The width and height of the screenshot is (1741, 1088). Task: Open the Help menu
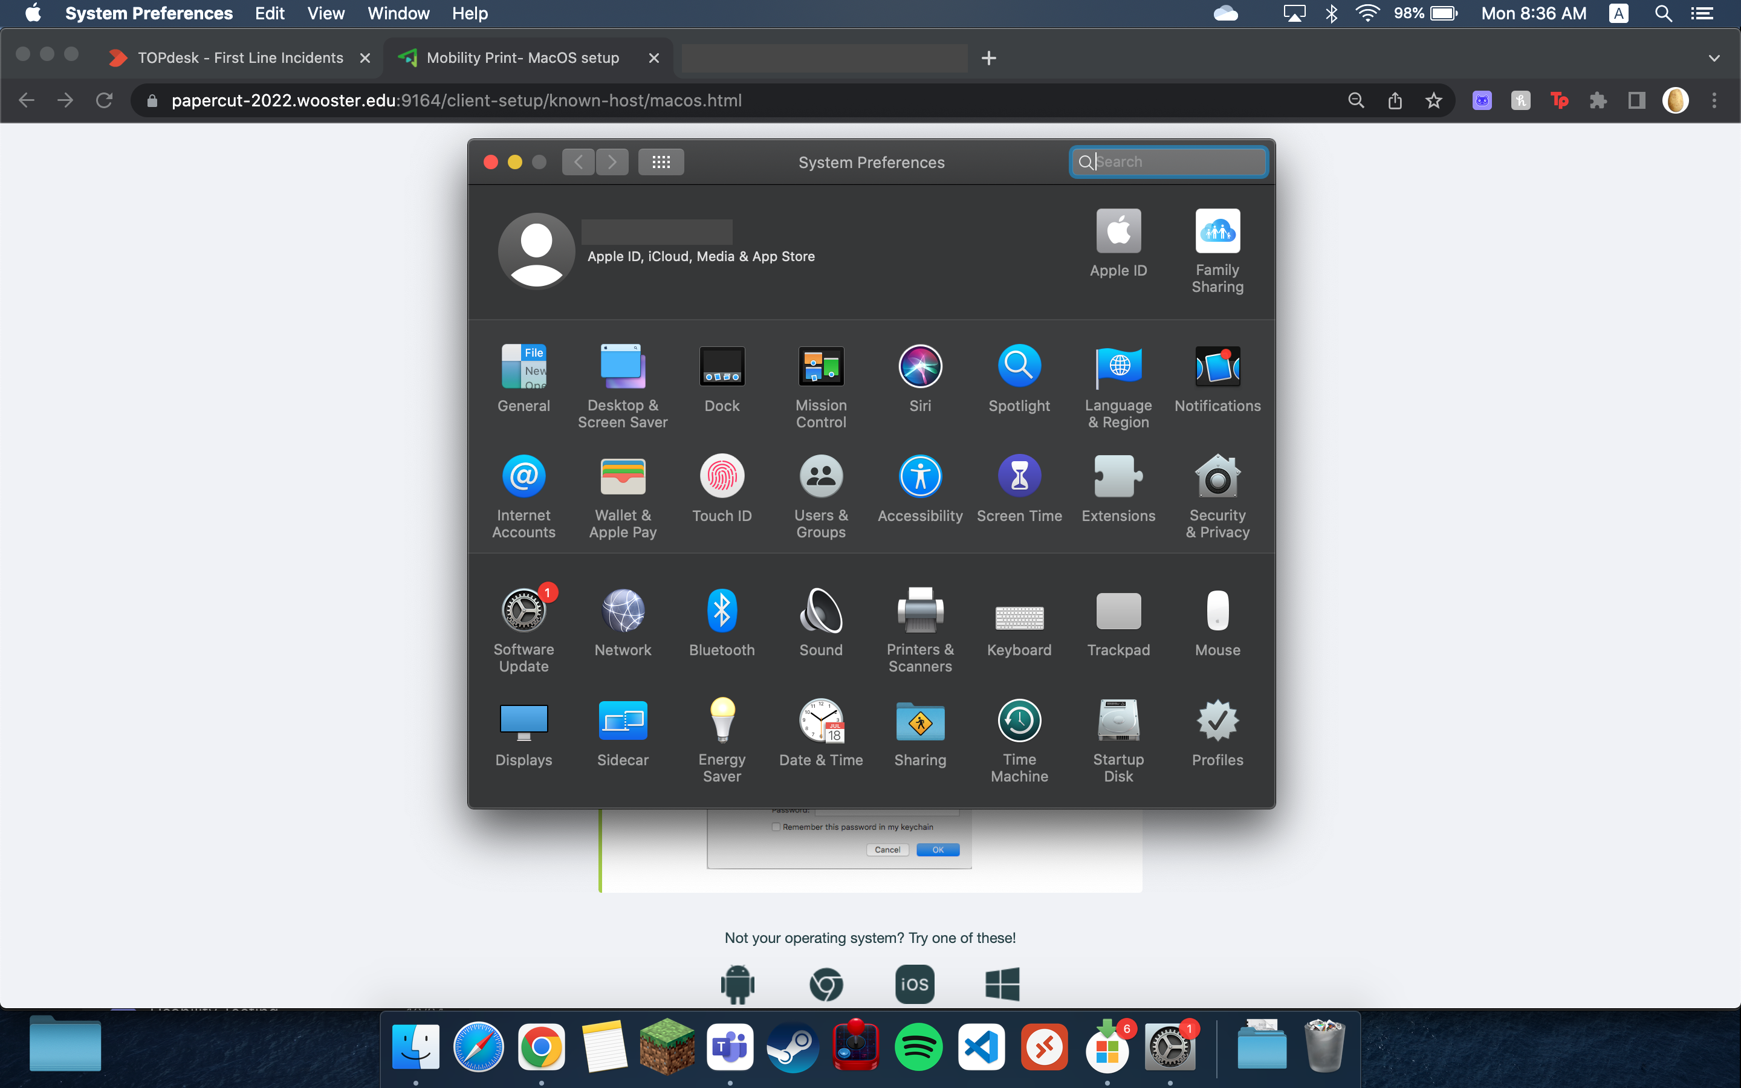(x=470, y=14)
